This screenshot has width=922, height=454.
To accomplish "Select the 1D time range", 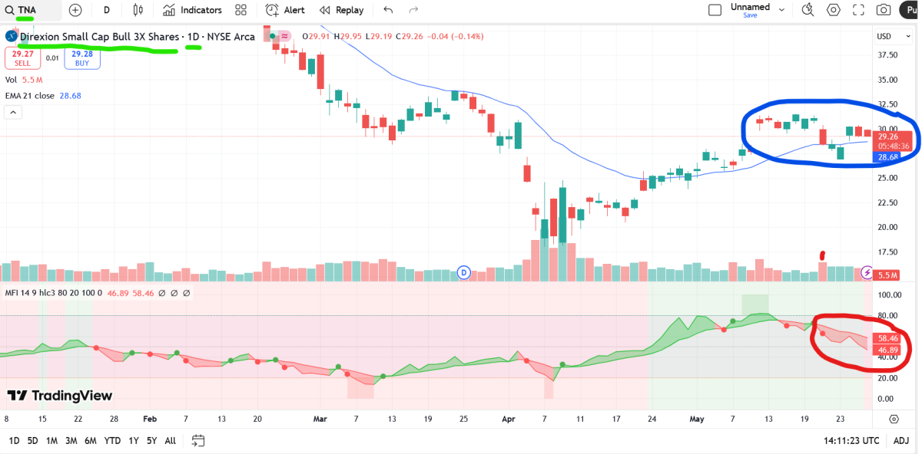I will pos(14,440).
